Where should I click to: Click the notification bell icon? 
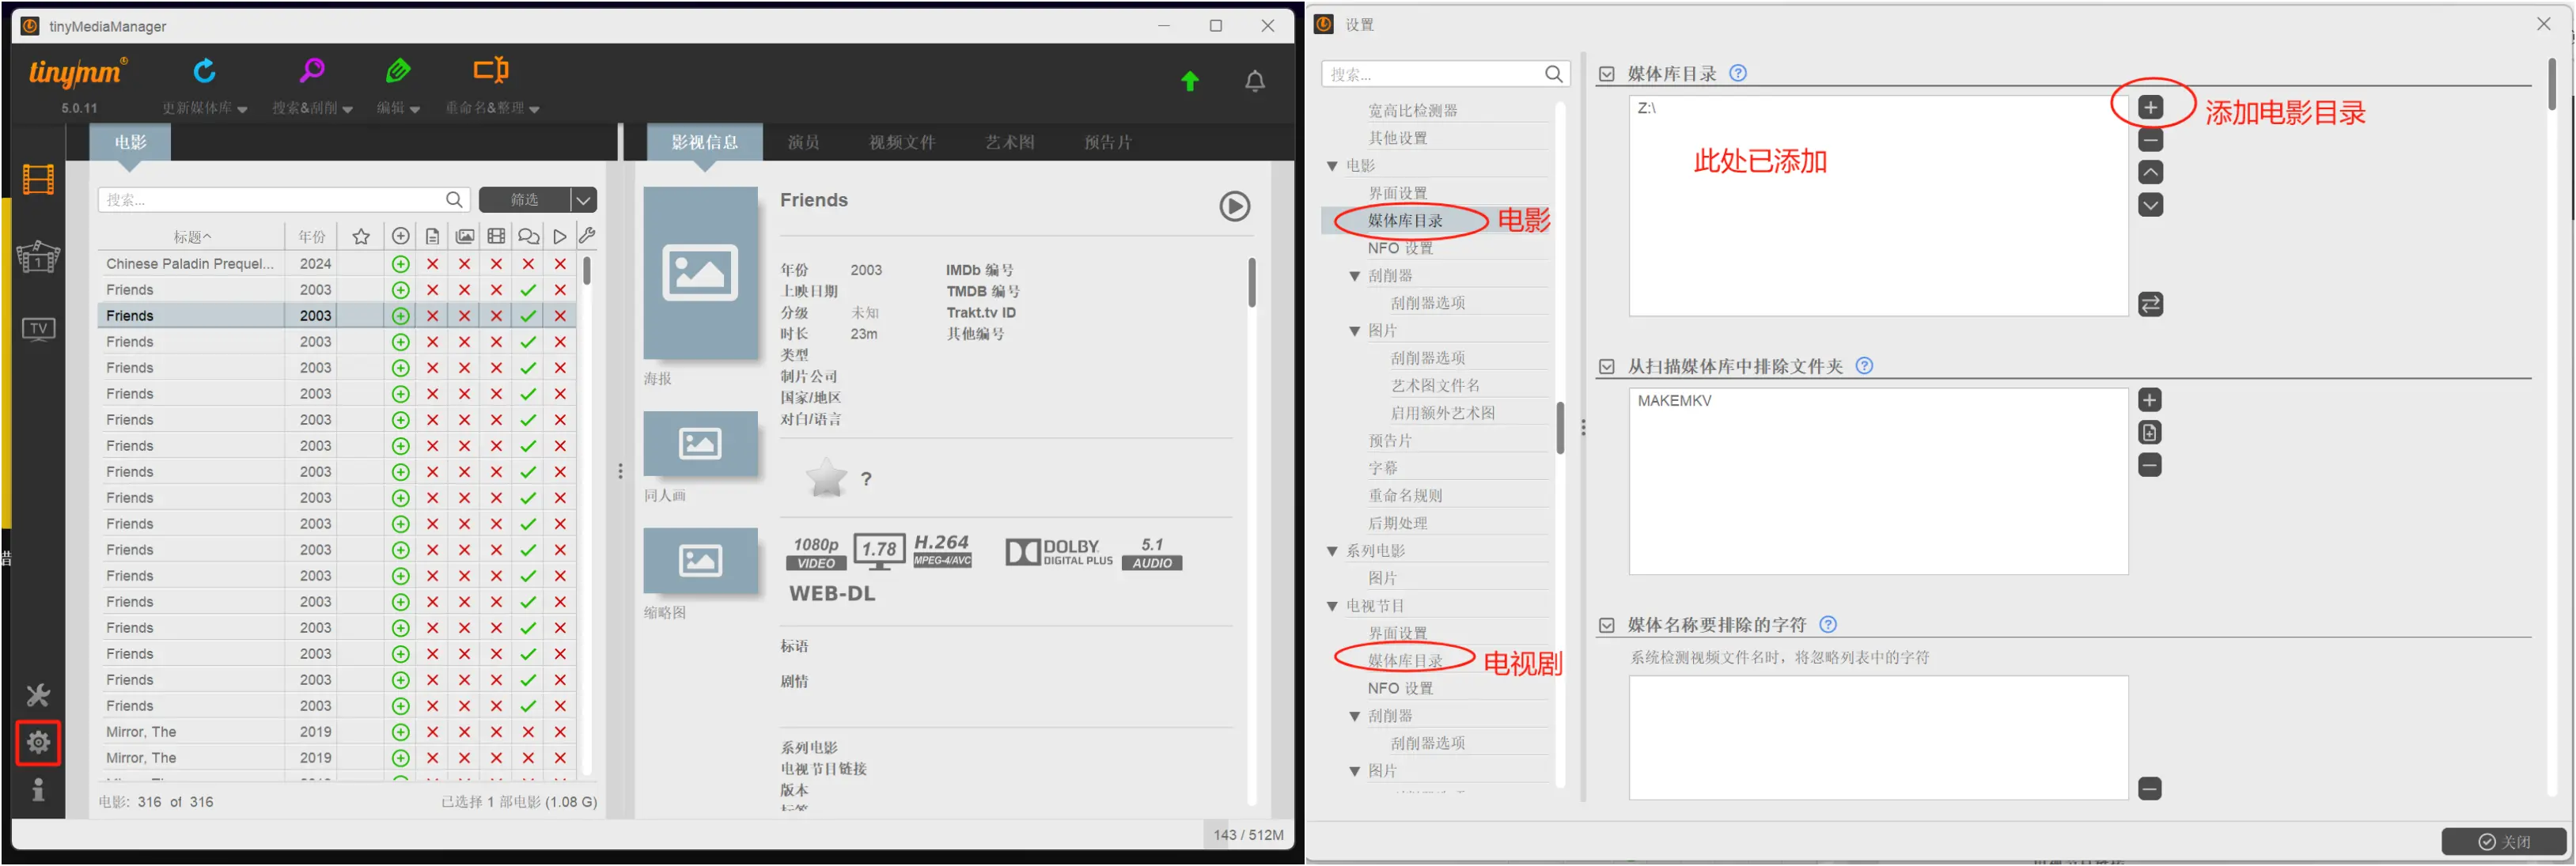click(x=1254, y=82)
